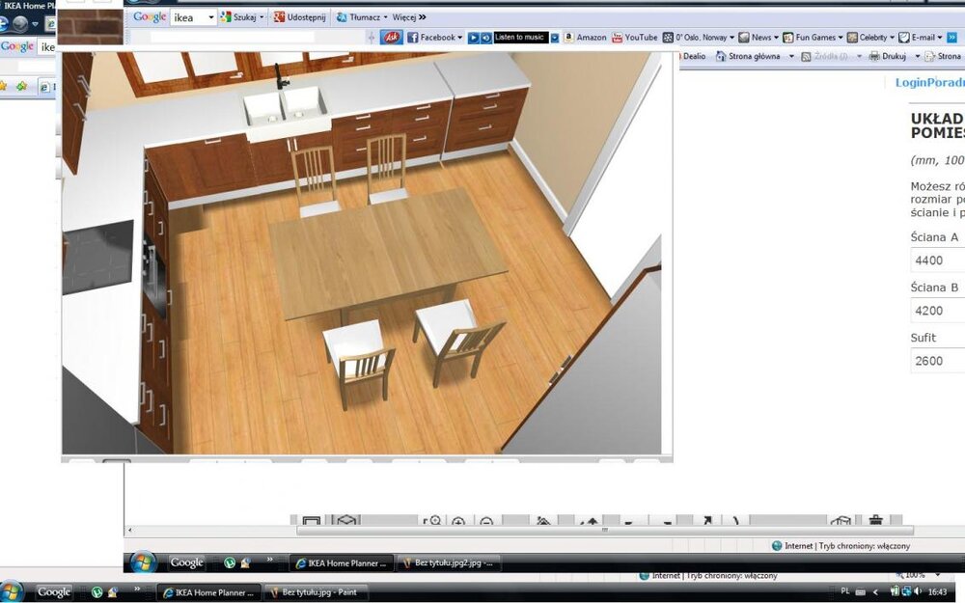Screen dimensions: 965x603
Task: Click the trash delete icon in planner toolbar
Action: [875, 521]
